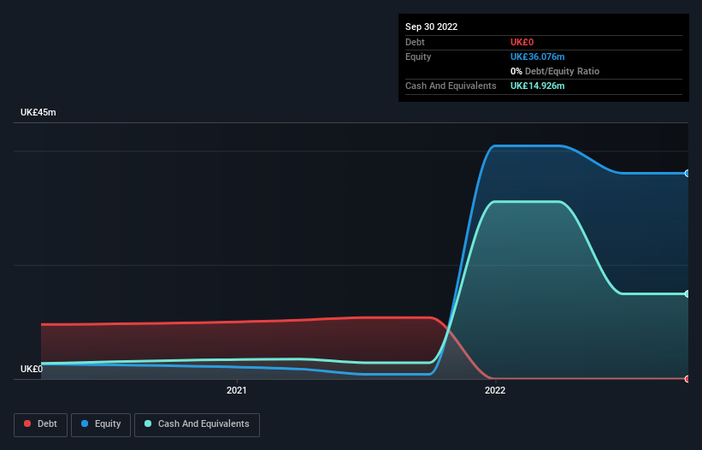This screenshot has height=450, width=702.
Task: Click the 2022 x-axis label
Action: [495, 390]
